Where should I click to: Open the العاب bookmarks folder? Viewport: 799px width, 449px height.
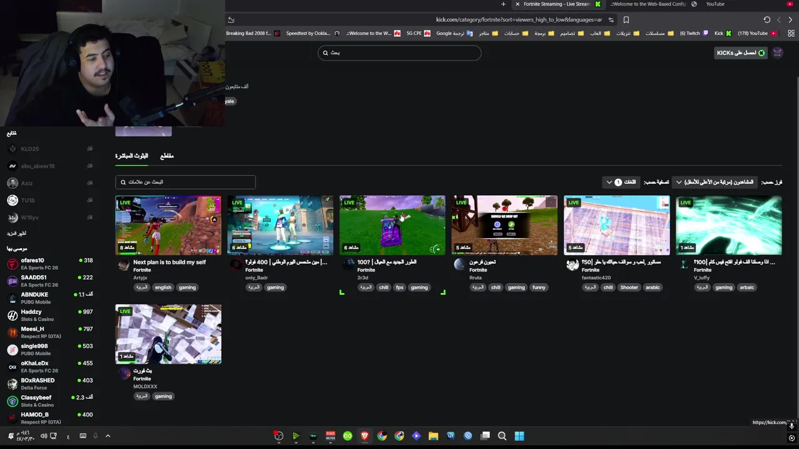pos(600,34)
